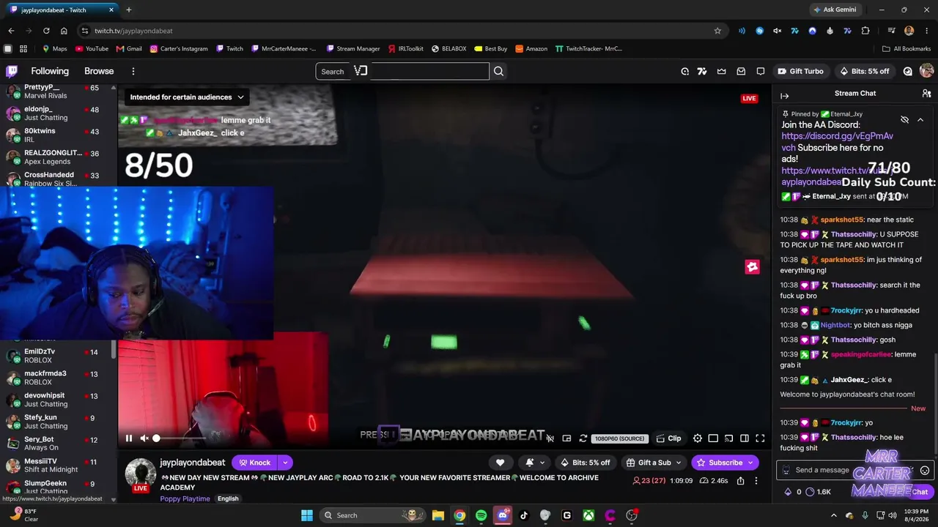Select the English language tag
The height and width of the screenshot is (527, 938).
(228, 498)
